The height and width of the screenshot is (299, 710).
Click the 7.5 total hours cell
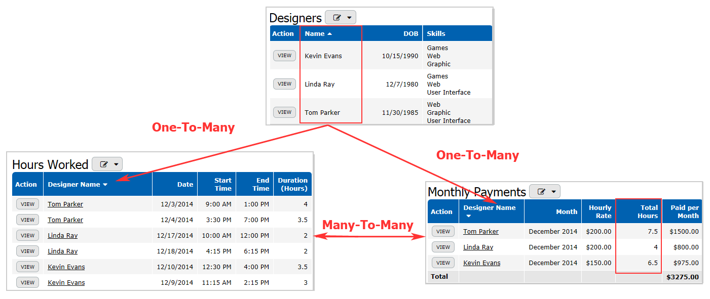[653, 231]
